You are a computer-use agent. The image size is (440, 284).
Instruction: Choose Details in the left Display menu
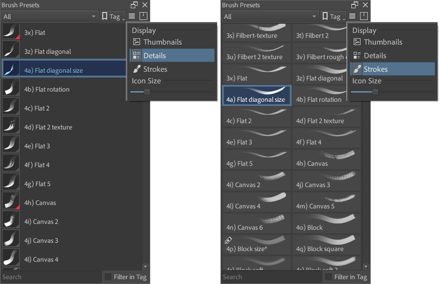(x=172, y=55)
